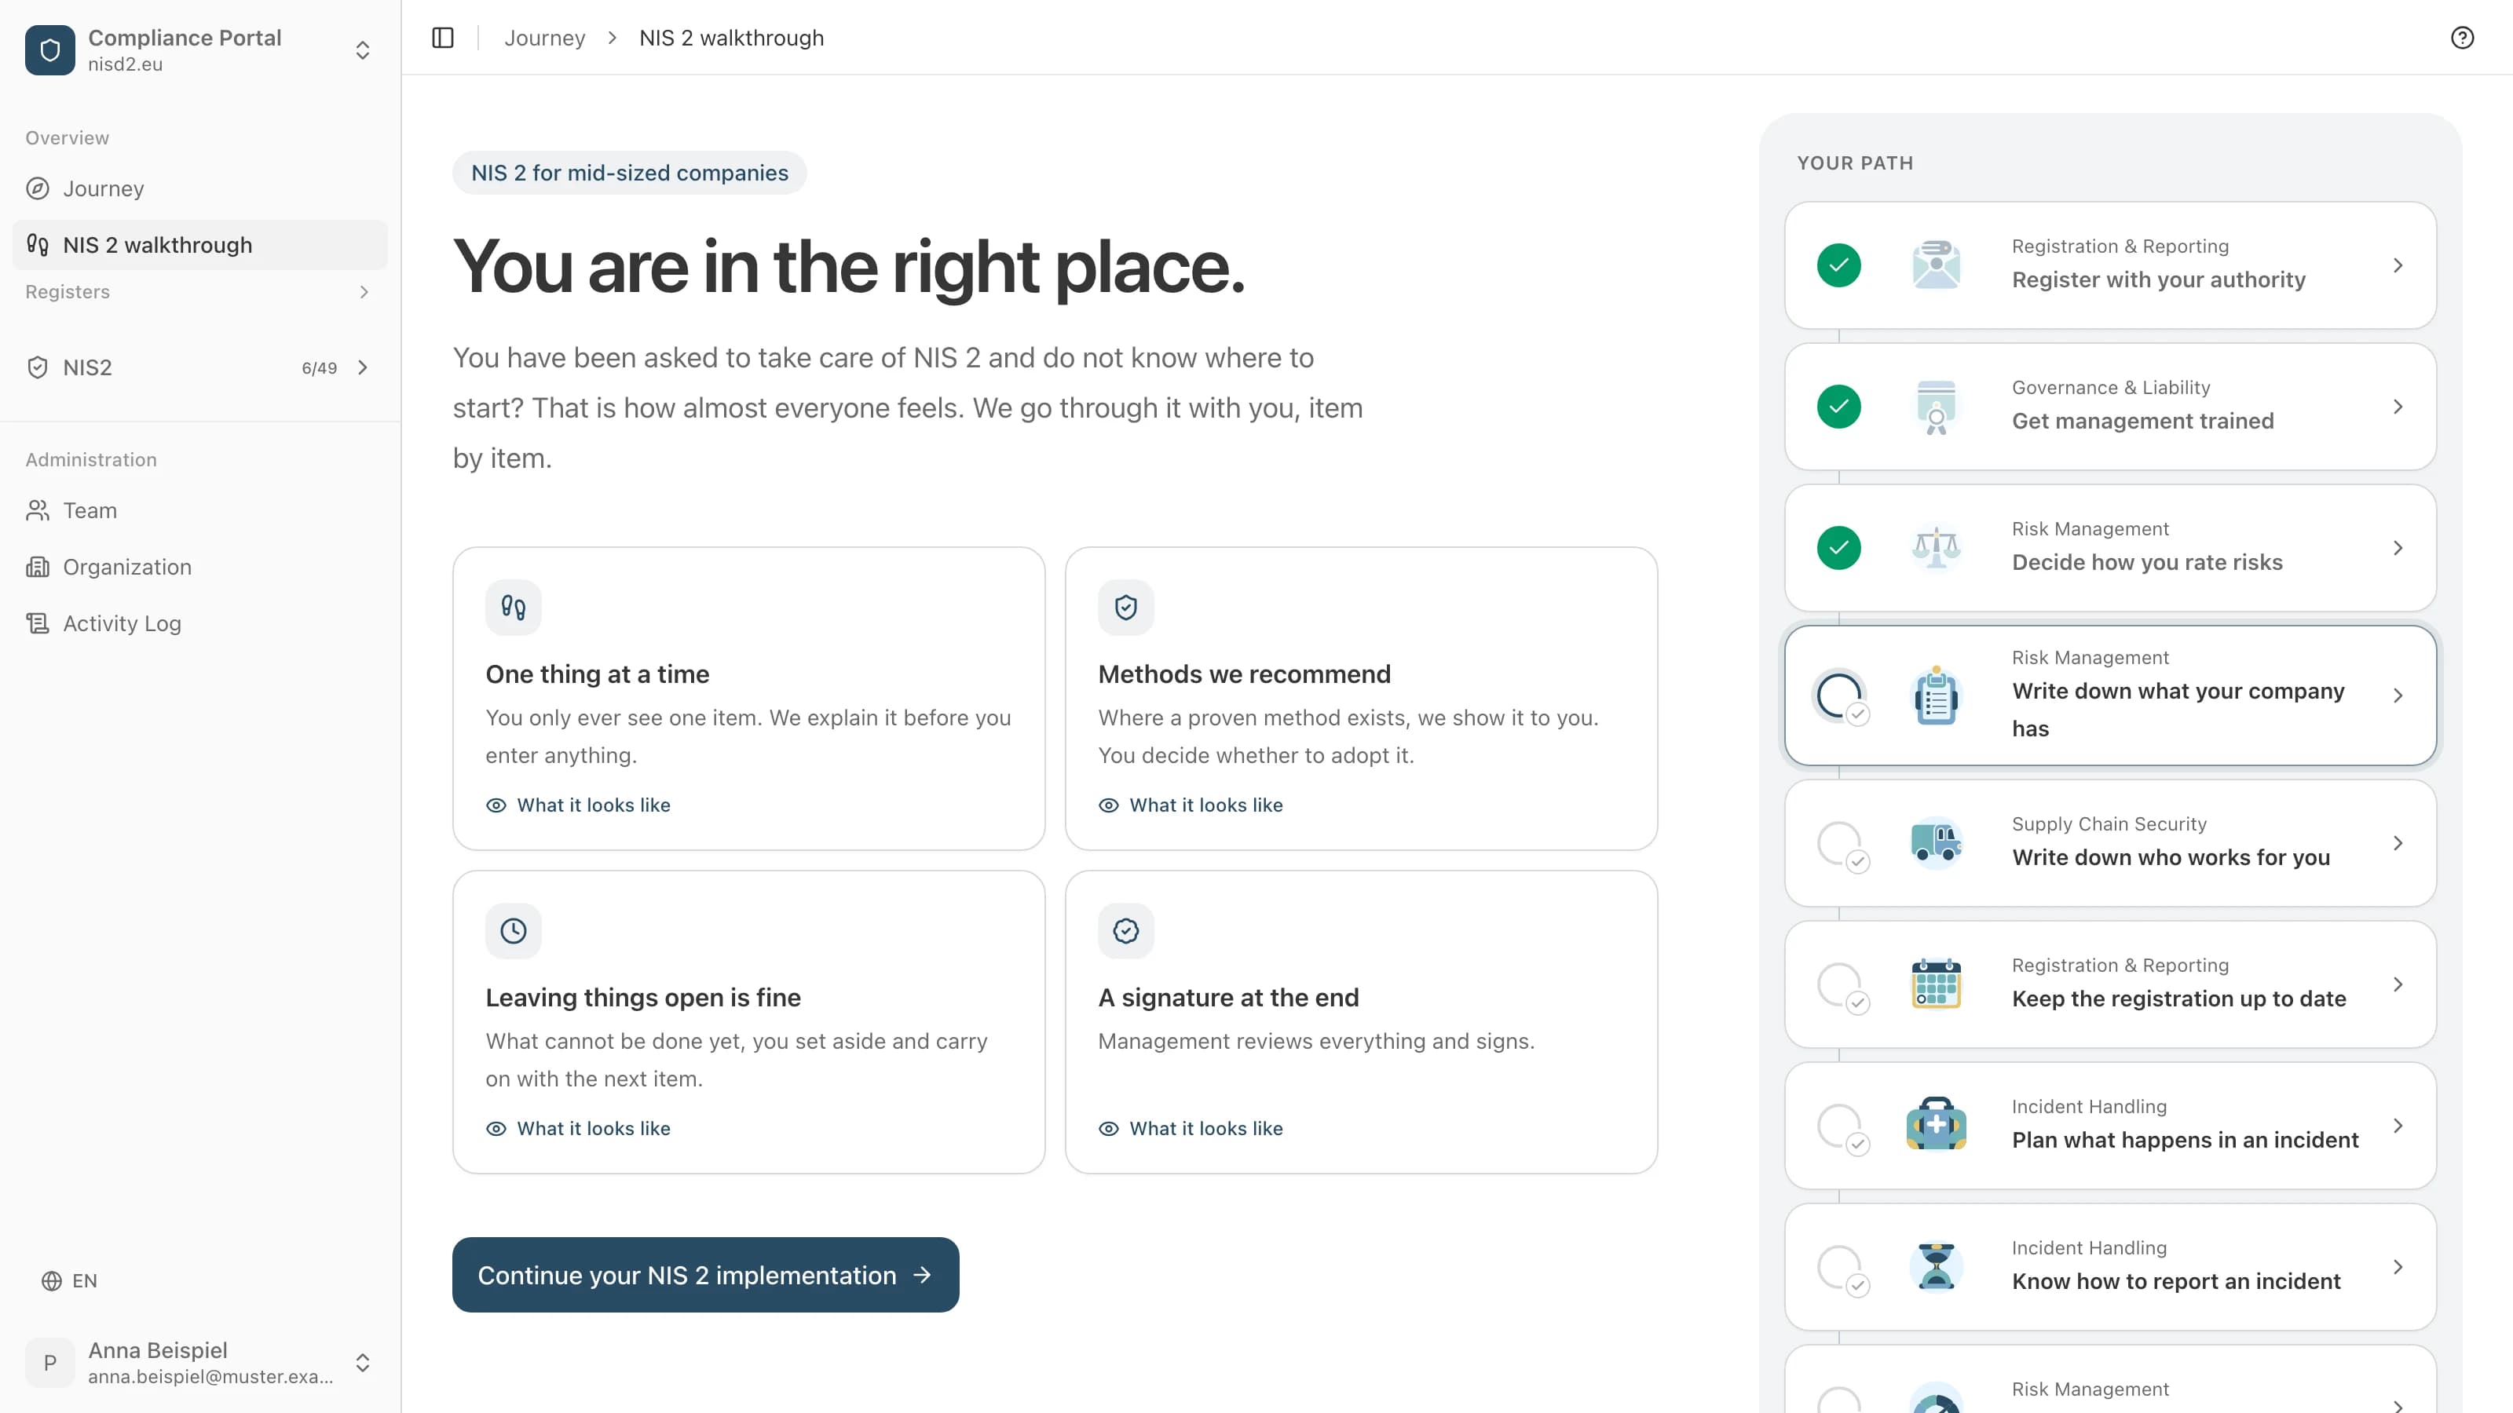Click the empty status circle for Keep the registration up to date
Viewport: 2513px width, 1413px height.
pyautogui.click(x=1841, y=986)
